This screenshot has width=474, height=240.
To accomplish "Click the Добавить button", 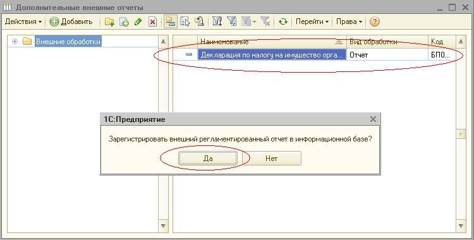I will [x=71, y=21].
